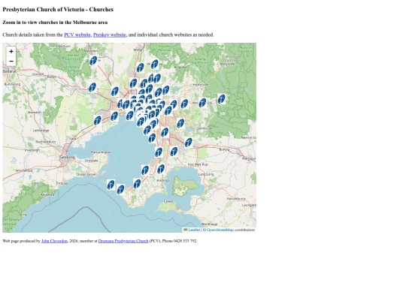Select church marker nearest Ocean Grove label
The width and height of the screenshot is (406, 304).
[111, 185]
